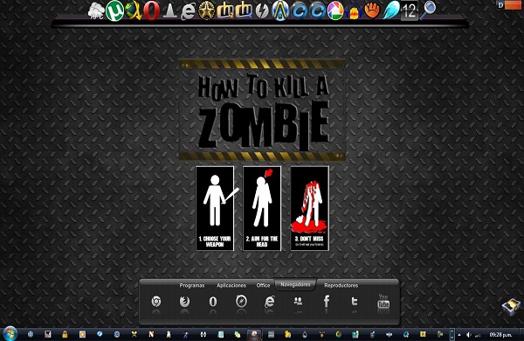The width and height of the screenshot is (524, 341).
Task: Open YouTube shortcut in bottom dock
Action: [x=383, y=302]
